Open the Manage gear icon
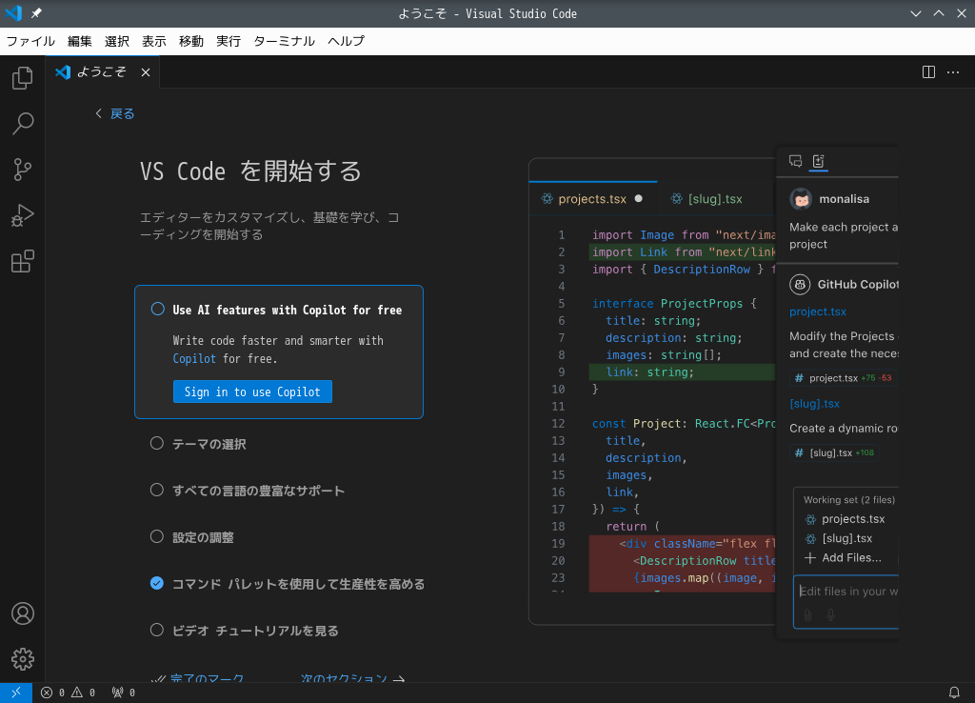975x703 pixels. point(23,658)
